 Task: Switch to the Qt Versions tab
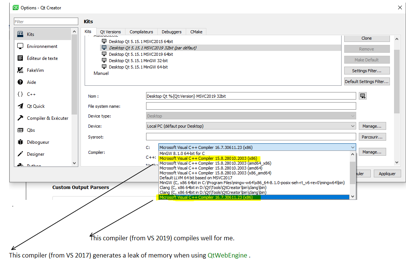tap(110, 32)
